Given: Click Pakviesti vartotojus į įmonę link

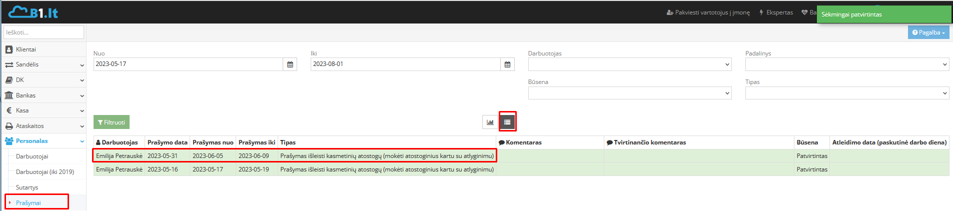Looking at the screenshot, I should tap(708, 12).
